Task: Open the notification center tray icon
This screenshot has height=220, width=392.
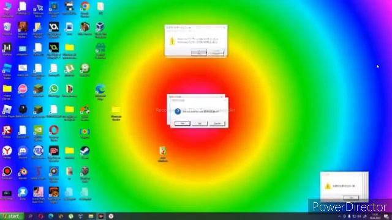Action: click(x=386, y=216)
